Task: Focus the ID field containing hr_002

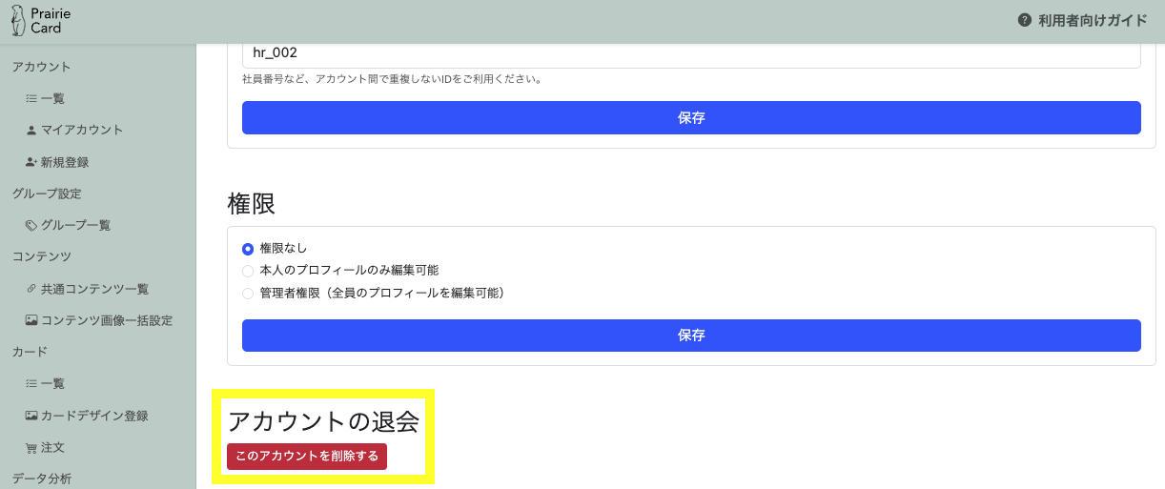Action: click(x=691, y=53)
